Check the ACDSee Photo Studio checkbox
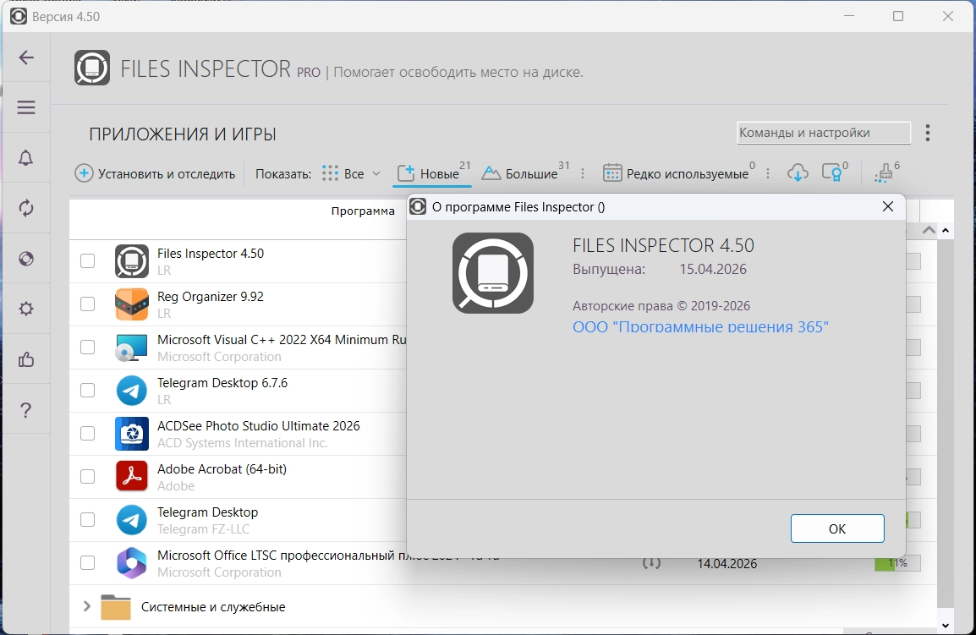 (88, 433)
